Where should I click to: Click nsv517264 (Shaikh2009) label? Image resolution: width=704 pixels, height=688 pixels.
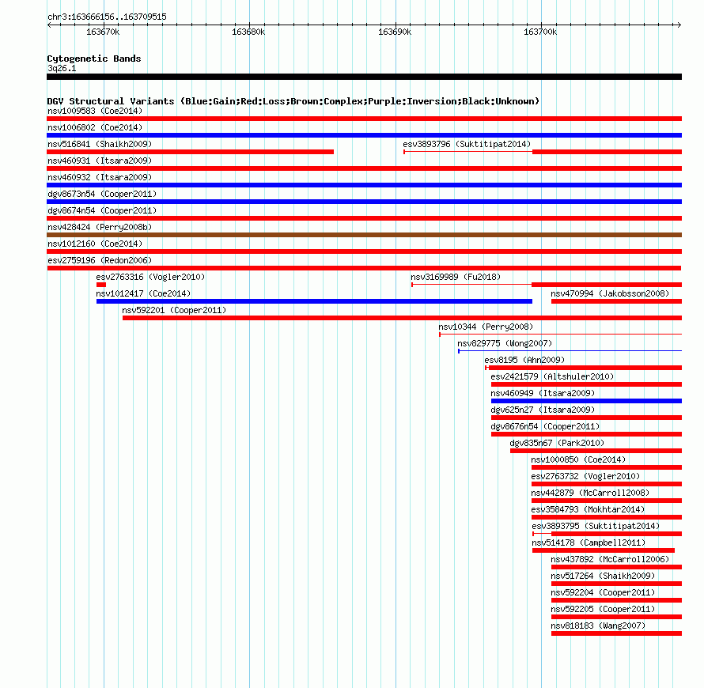603,576
